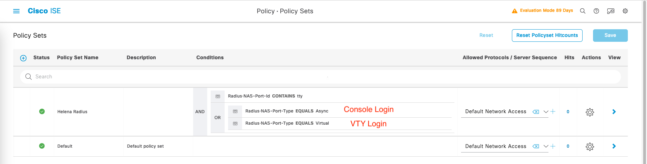Click the Reset link
The image size is (647, 164).
(x=486, y=35)
